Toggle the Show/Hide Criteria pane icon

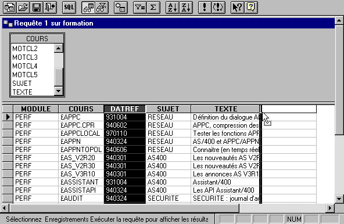102,7
